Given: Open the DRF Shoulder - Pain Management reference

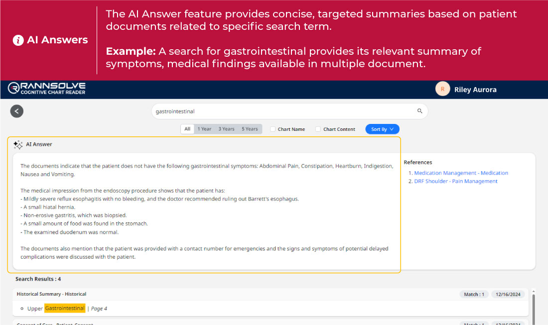Looking at the screenshot, I should coord(455,181).
